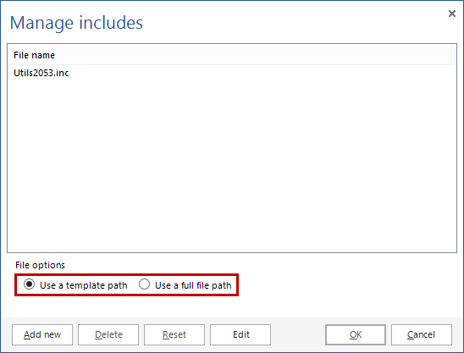Click the 'Use a full file path' label text
Viewport: 464px width, 353px height.
(x=193, y=285)
